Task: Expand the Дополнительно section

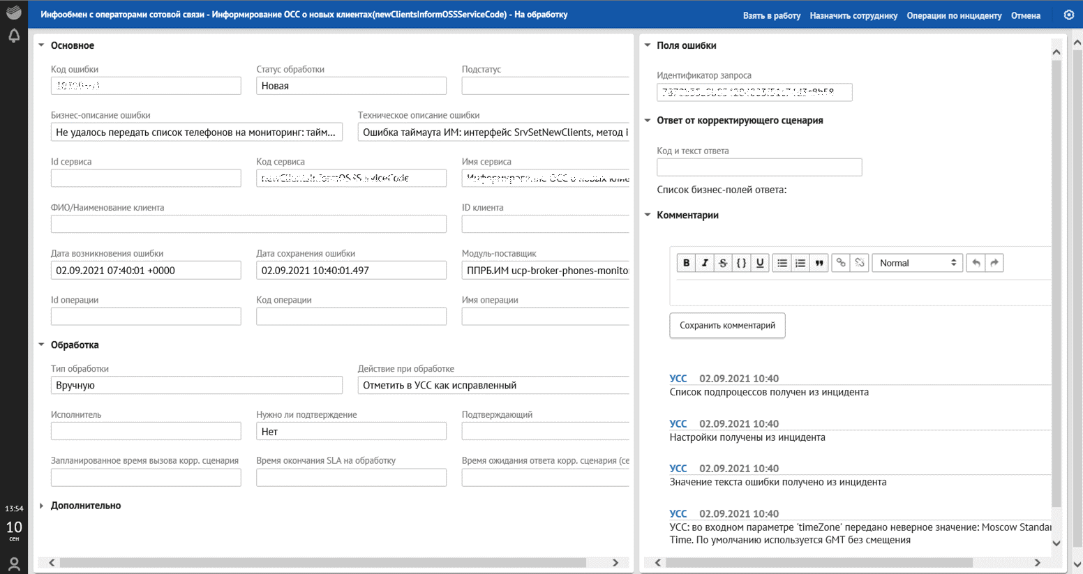Action: pyautogui.click(x=42, y=506)
